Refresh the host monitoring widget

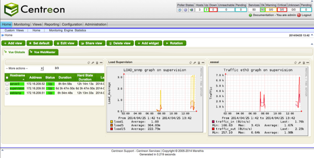(x=89, y=62)
